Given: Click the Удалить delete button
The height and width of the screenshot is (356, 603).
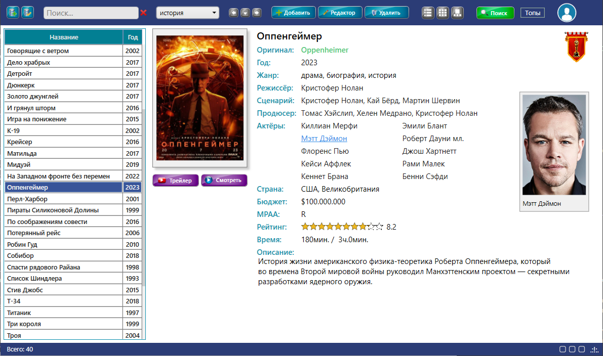Looking at the screenshot, I should tap(386, 13).
